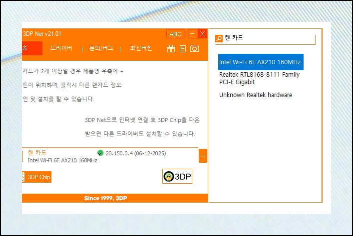The height and width of the screenshot is (236, 353).
Task: Open the 문의/버그 menu
Action: (101, 48)
